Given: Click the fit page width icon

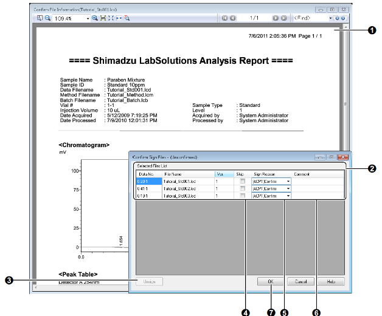Looking at the screenshot, I should [103, 18].
